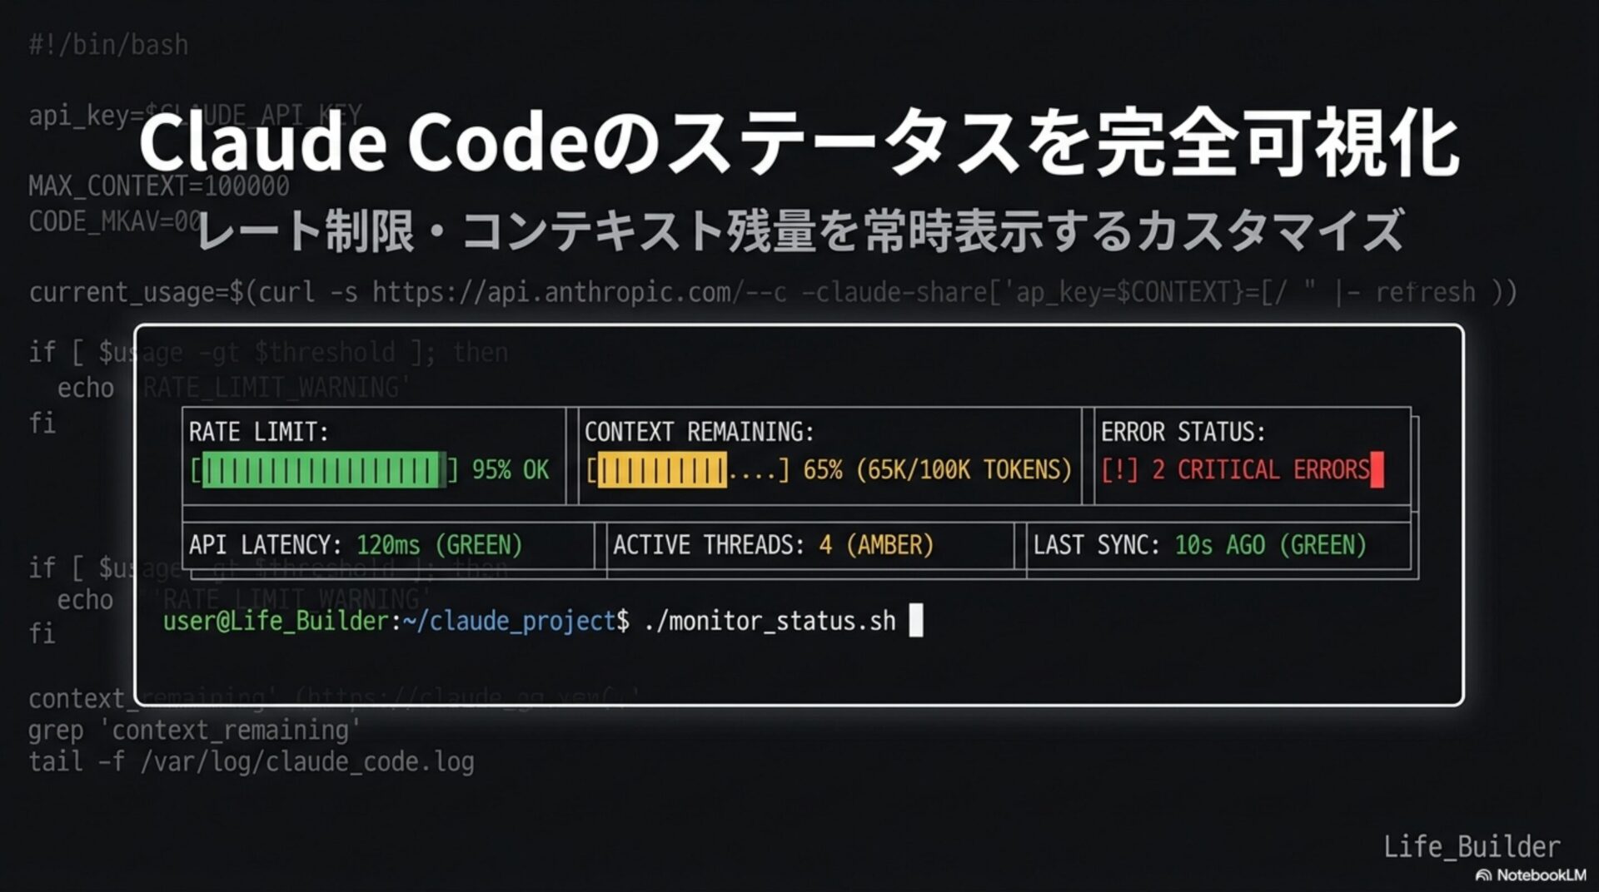Click the "Life_Builder" credit text
1599x892 pixels.
(1472, 847)
